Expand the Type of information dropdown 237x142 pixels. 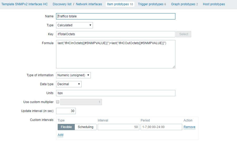(73, 75)
